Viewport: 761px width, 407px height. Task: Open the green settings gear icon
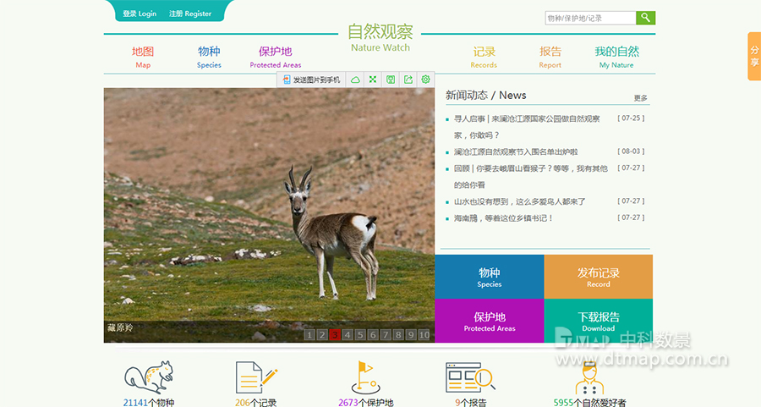(425, 80)
